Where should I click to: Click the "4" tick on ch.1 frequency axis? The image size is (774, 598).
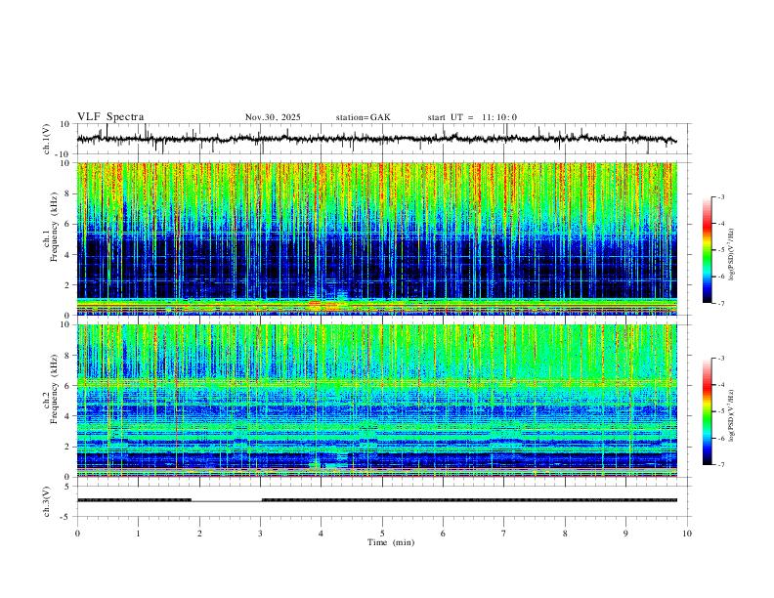(x=68, y=255)
